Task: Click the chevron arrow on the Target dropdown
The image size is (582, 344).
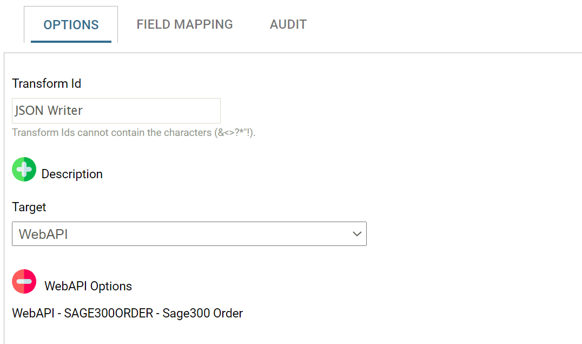Action: tap(356, 234)
